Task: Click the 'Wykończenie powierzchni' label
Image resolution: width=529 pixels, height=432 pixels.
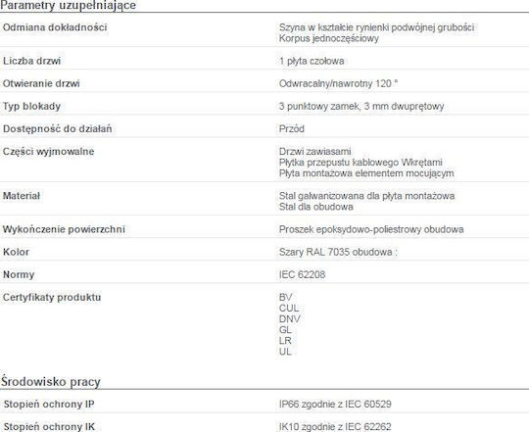Action: tap(64, 229)
